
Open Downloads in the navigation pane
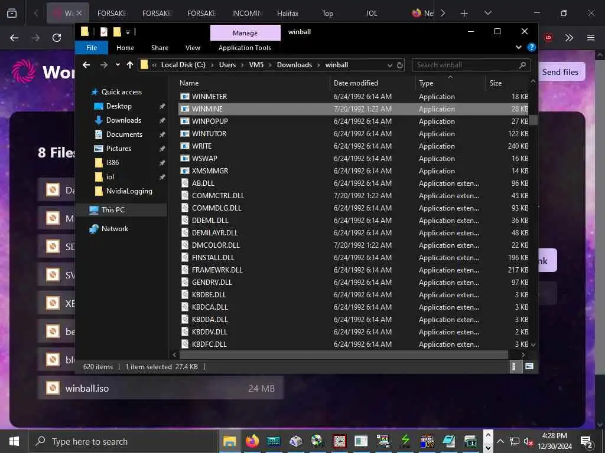click(x=123, y=120)
